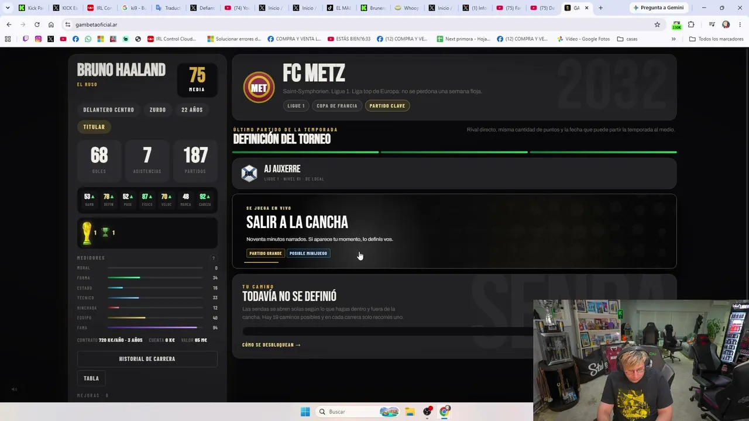
Task: Open the Tabla button
Action: click(x=91, y=378)
